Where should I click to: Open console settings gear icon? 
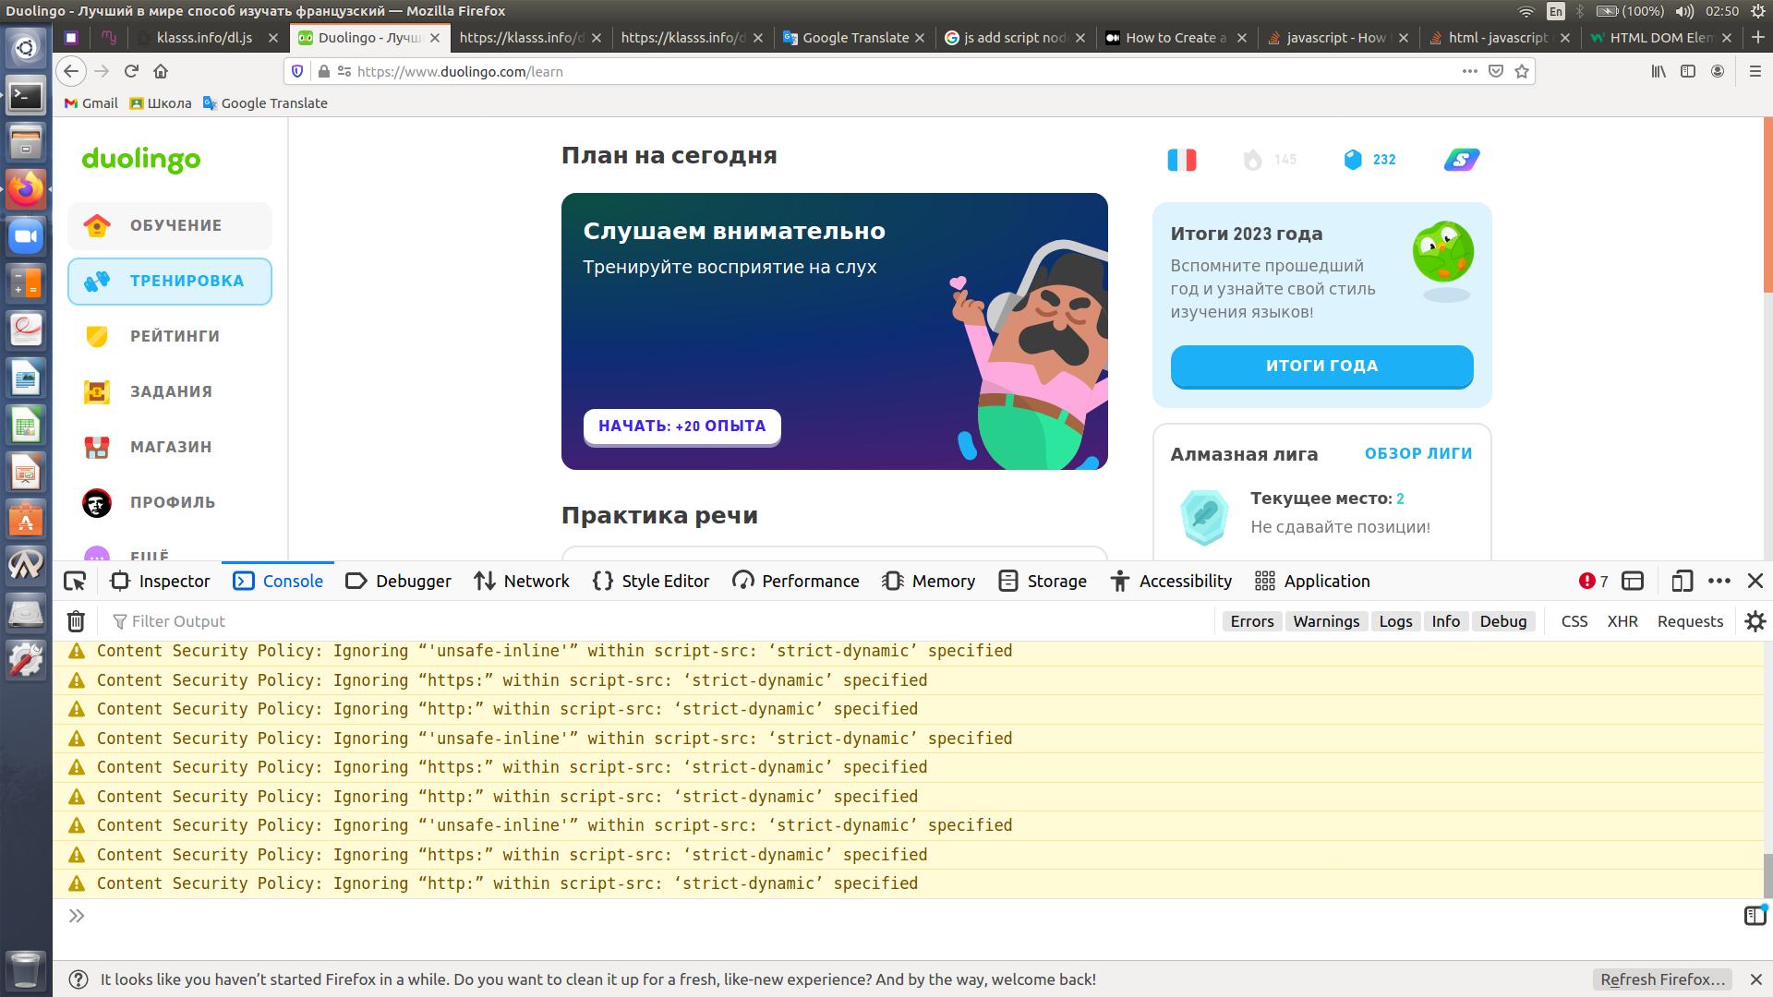pos(1755,621)
